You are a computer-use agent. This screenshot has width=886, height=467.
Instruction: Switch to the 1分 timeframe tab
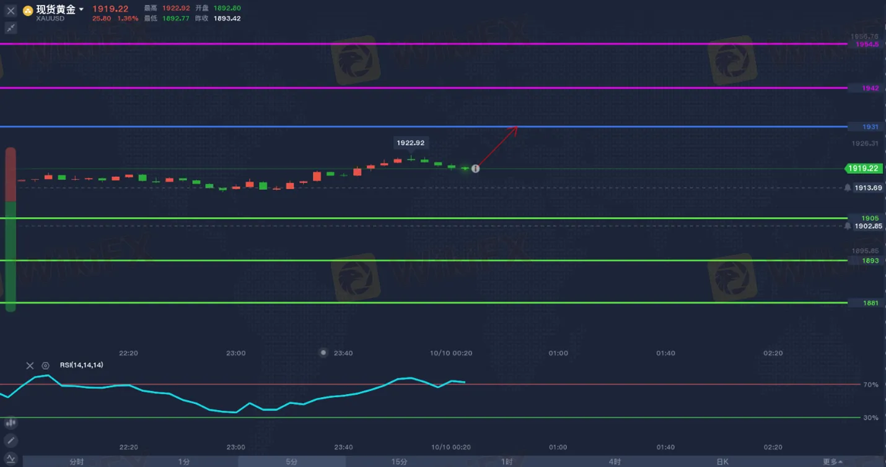(184, 462)
